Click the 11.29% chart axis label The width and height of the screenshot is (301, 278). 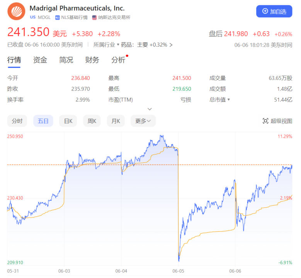coord(285,136)
